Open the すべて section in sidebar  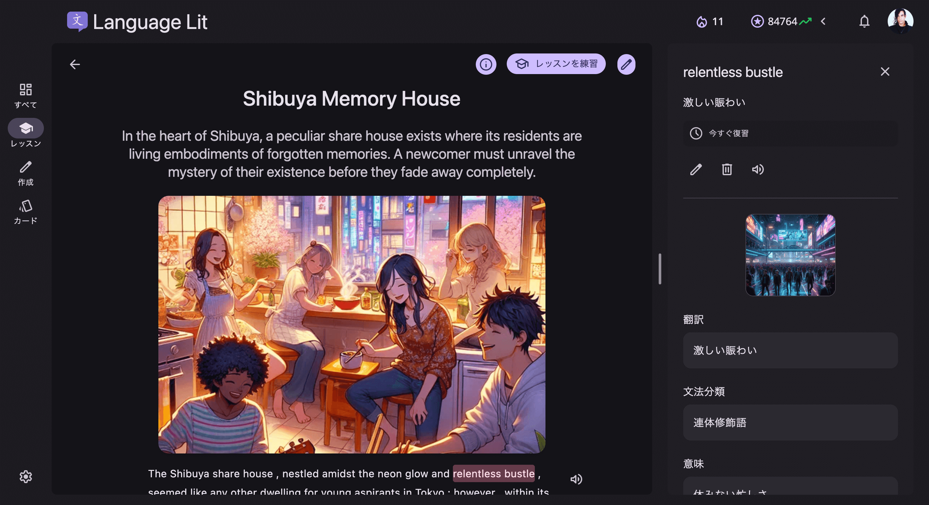pos(25,96)
